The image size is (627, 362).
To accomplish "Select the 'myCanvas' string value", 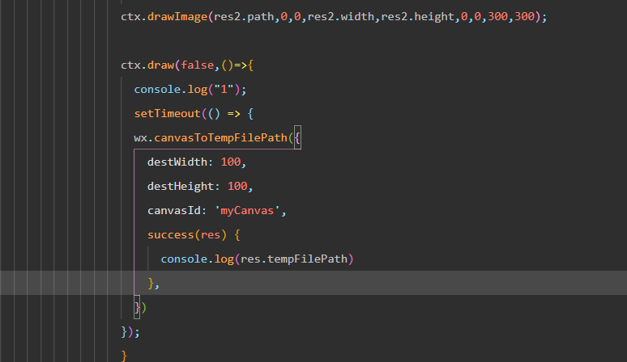I will [x=247, y=211].
